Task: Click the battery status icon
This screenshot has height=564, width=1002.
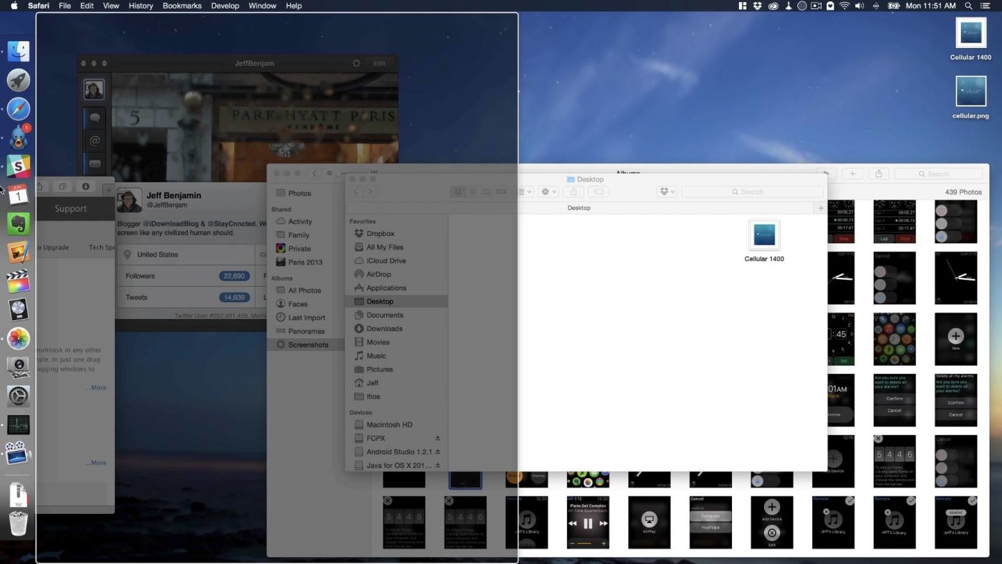Action: 894,6
